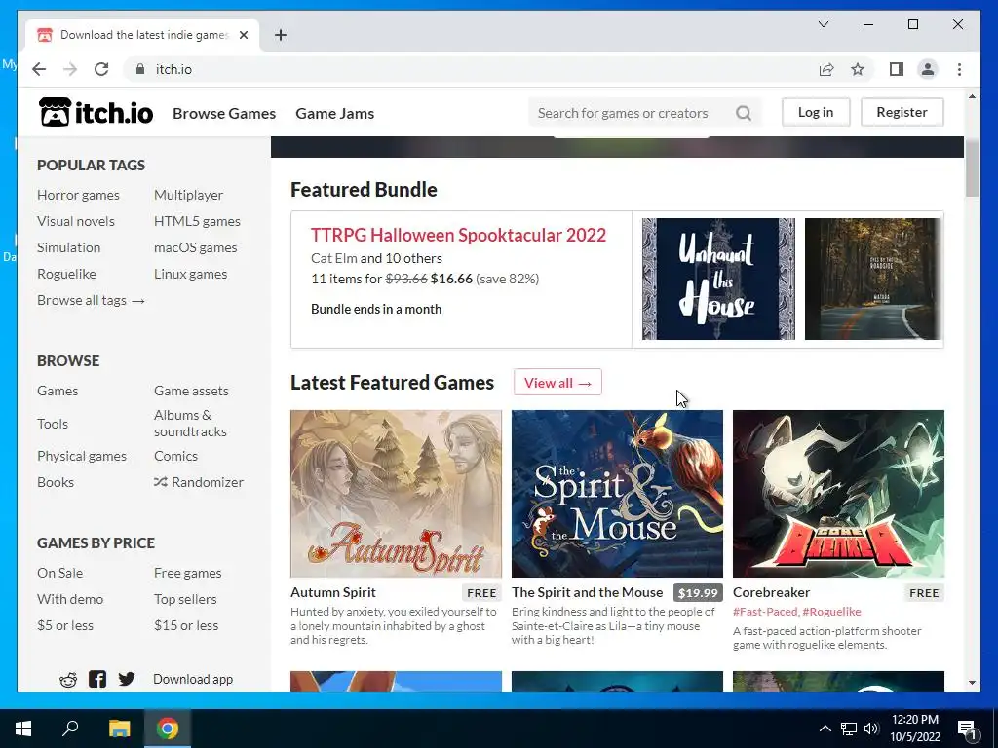
Task: Open Browse Games menu
Action: coord(224,113)
